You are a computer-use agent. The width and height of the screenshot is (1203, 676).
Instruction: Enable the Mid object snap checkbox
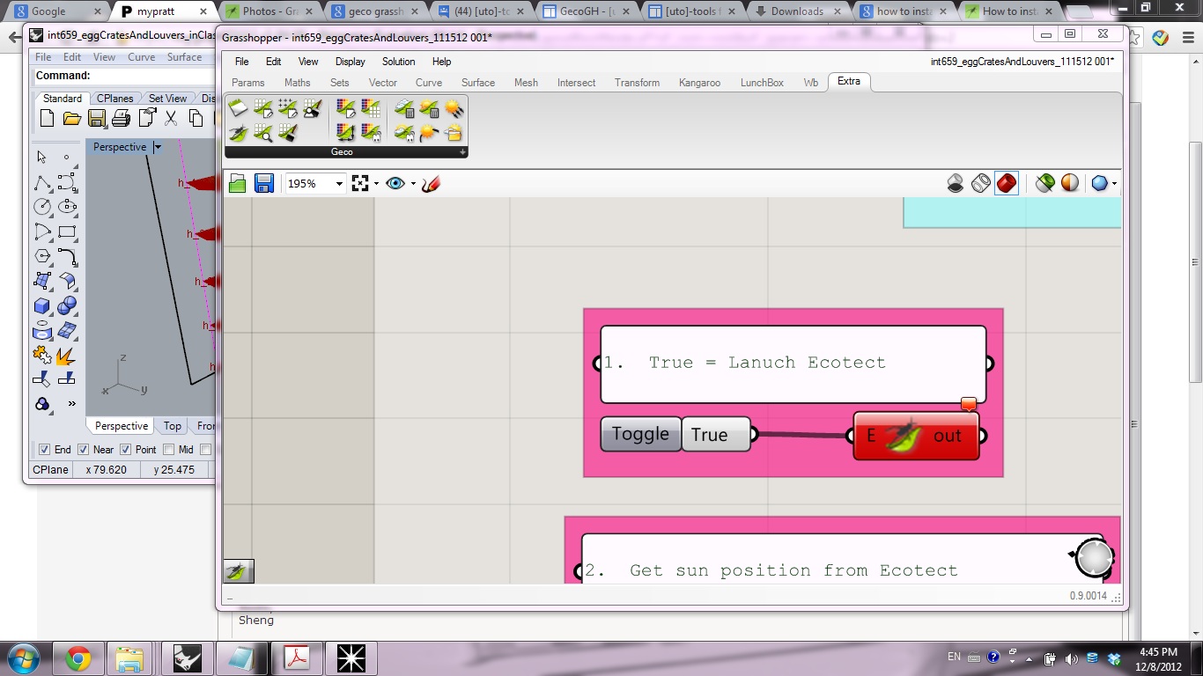[169, 450]
